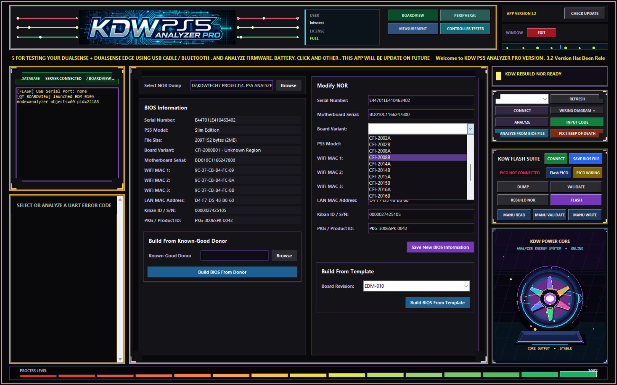Click the Manu Write button
Screen dimensions: 617x385
(585, 215)
